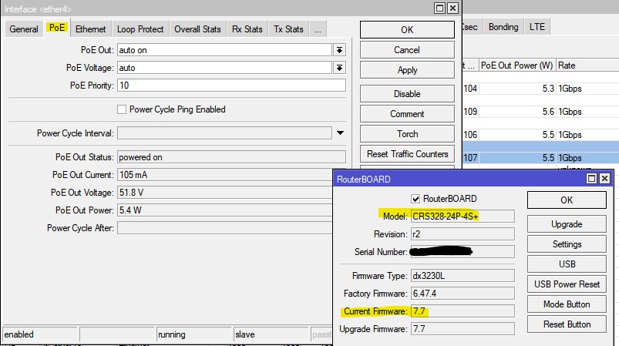Select the table row with value 106
The image size is (619, 346).
540,135
